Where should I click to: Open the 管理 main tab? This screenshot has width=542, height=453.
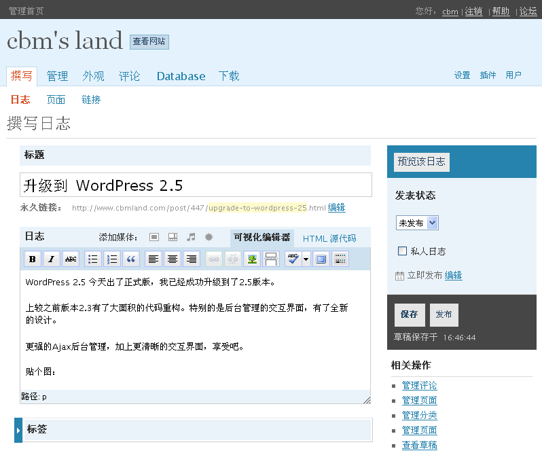pyautogui.click(x=57, y=76)
